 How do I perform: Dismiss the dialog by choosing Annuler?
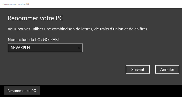click(x=167, y=69)
